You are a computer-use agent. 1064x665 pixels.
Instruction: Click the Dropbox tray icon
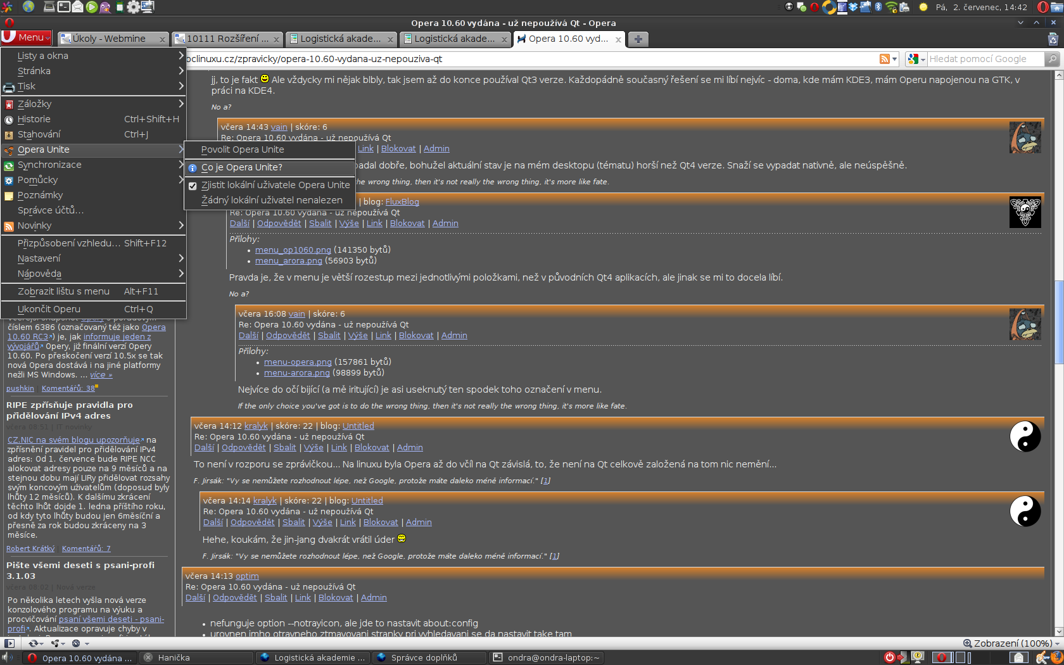(x=853, y=7)
